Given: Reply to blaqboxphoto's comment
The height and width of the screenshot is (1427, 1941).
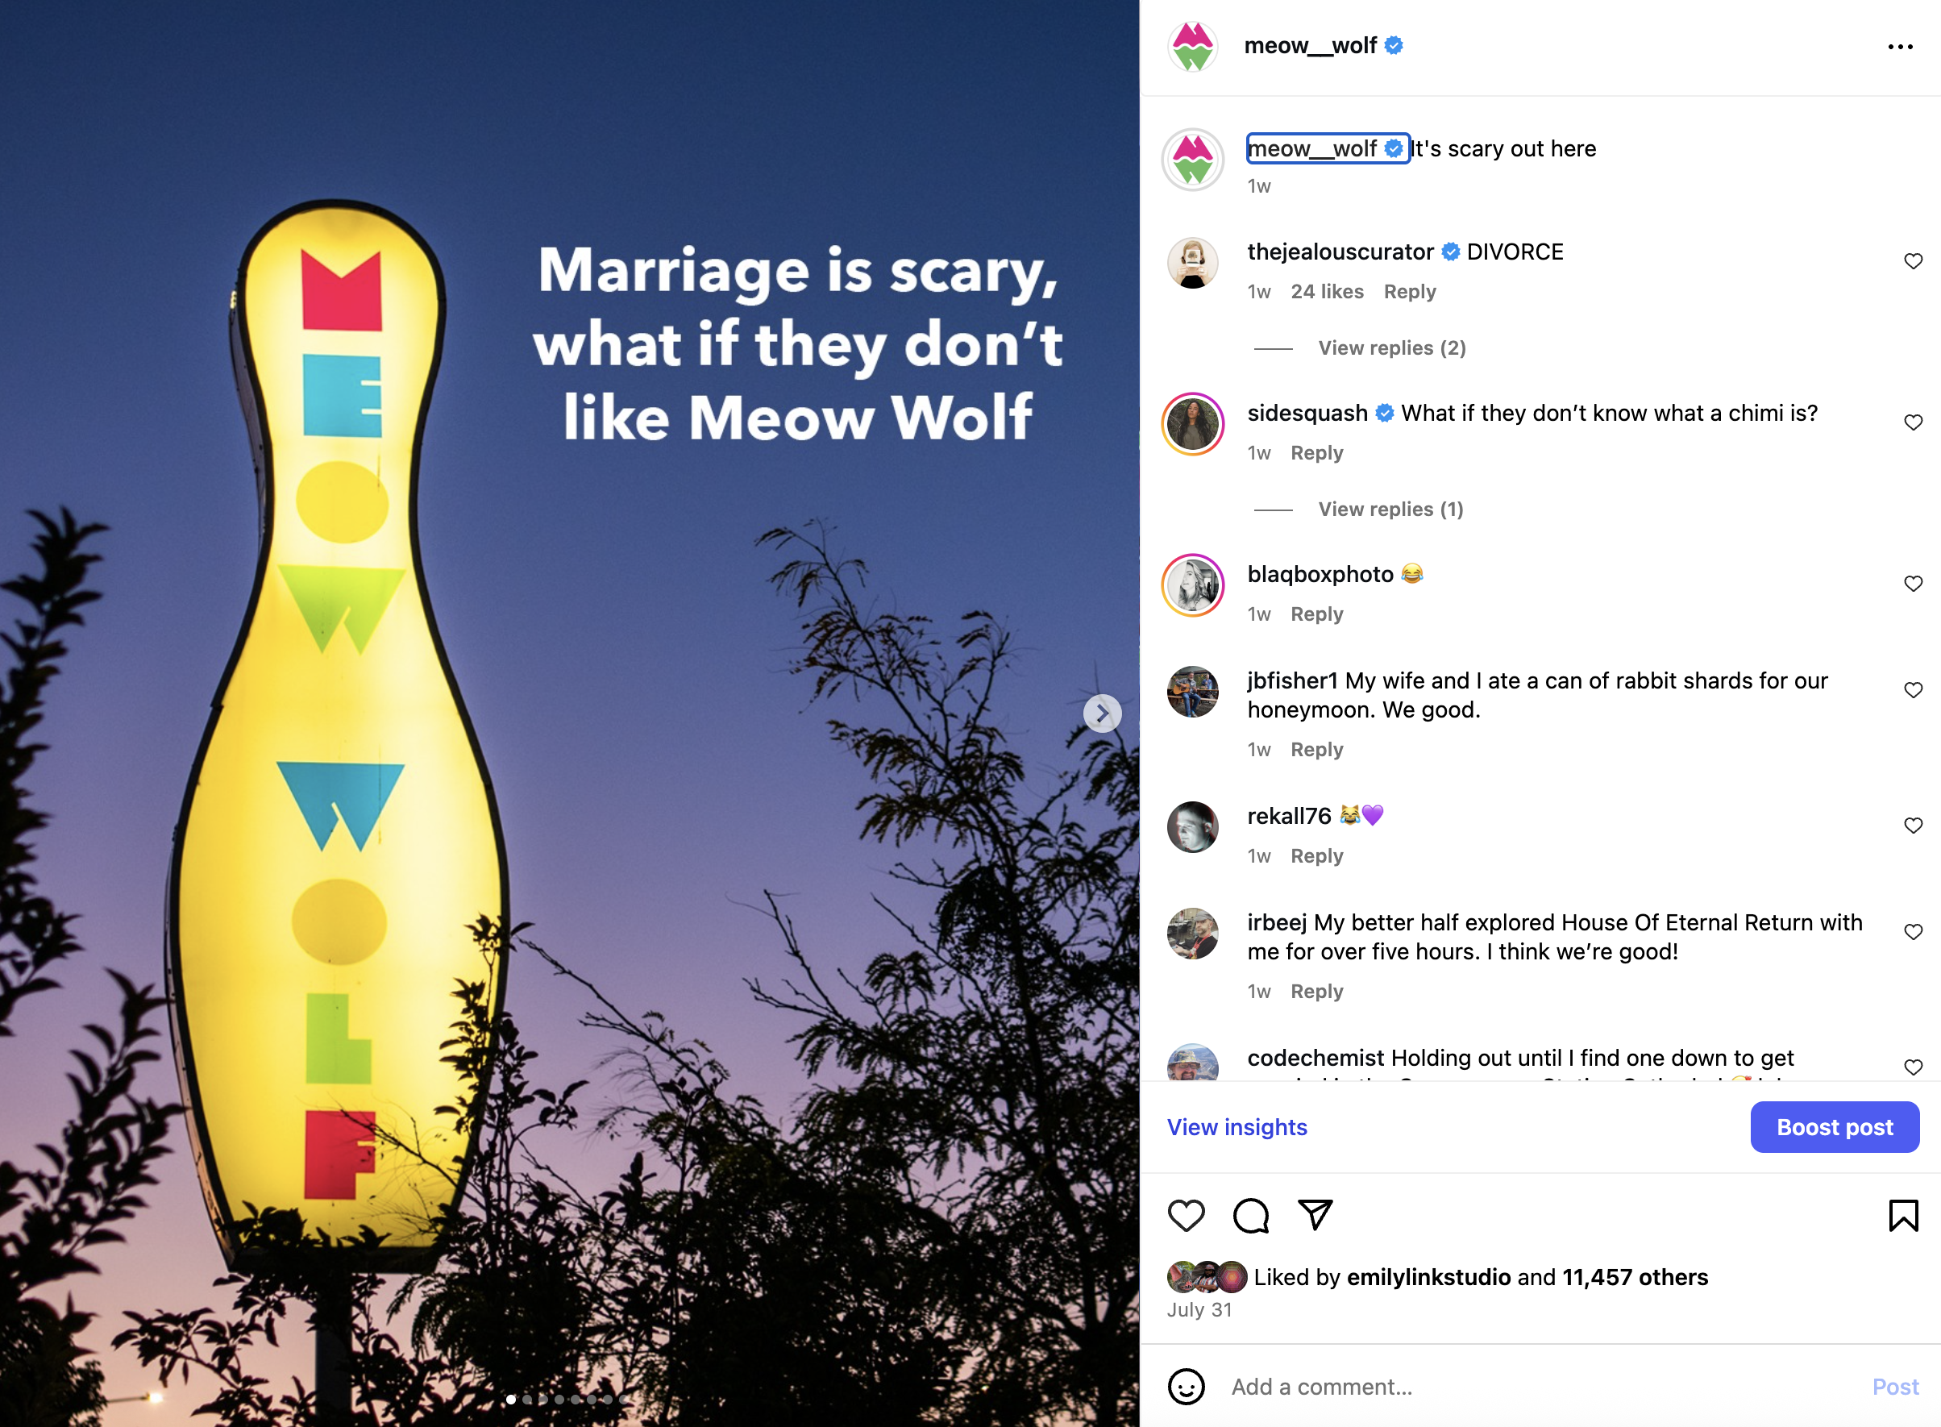Looking at the screenshot, I should 1315,614.
